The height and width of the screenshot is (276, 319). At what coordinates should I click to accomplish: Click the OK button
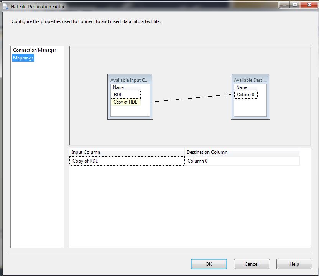tap(209, 264)
